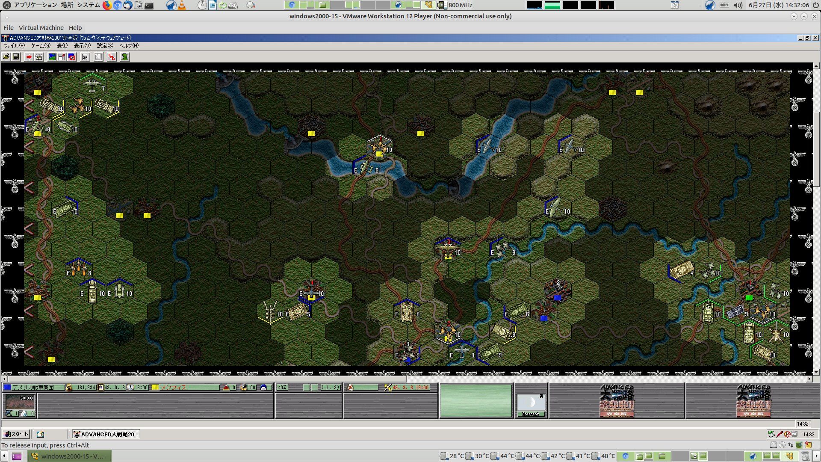
Task: Click the open file toolbar icon
Action: pos(6,57)
